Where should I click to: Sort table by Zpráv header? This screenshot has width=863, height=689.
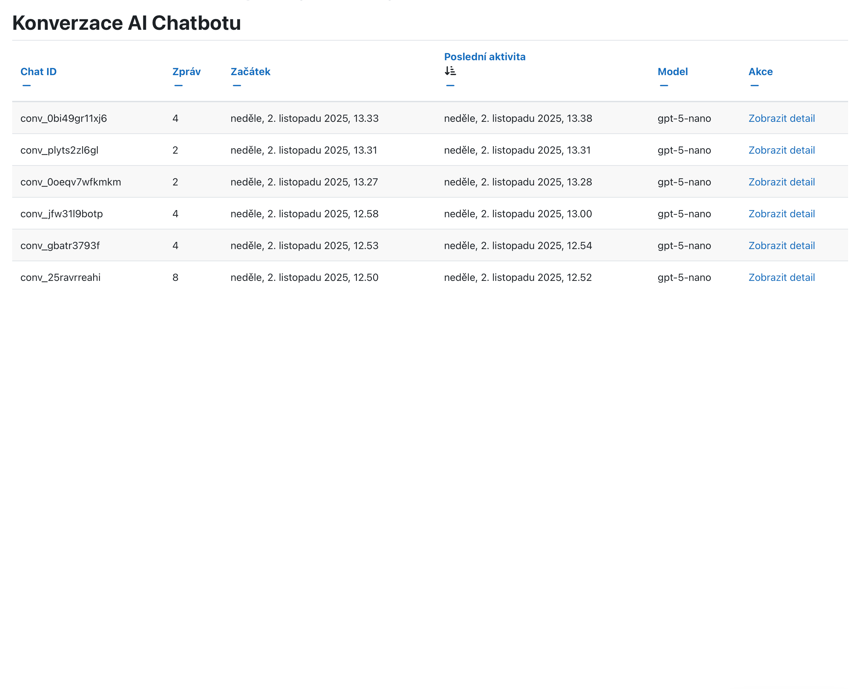coord(186,72)
